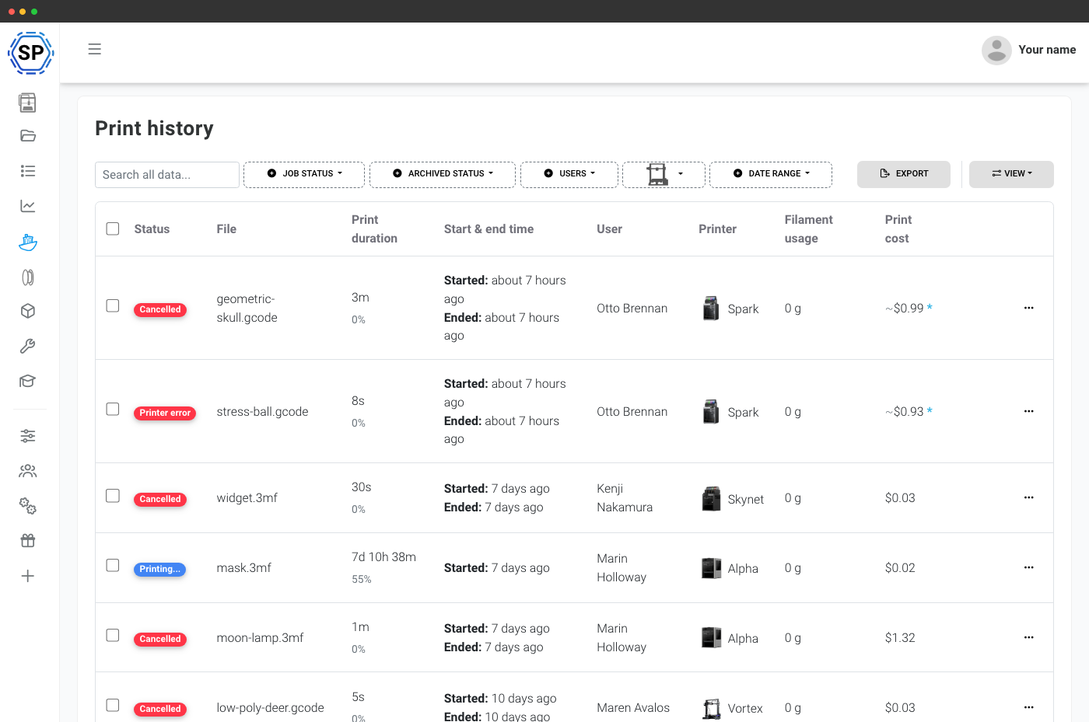The image size is (1089, 722).
Task: Click Skynet printer thumbnail in widget.3mf row
Action: (711, 498)
